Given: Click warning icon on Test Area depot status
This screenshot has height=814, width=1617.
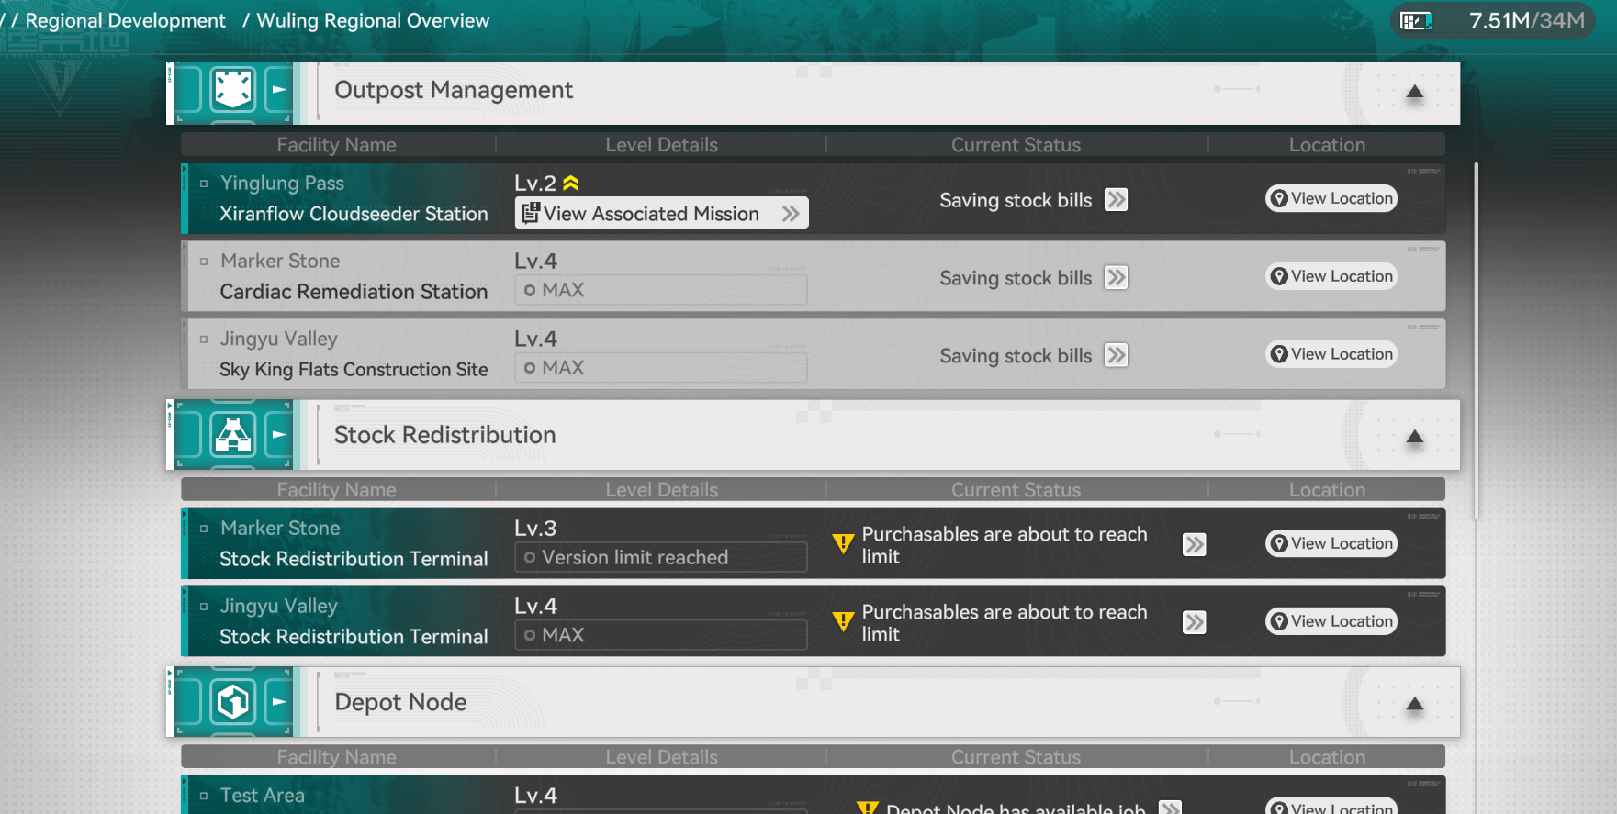Looking at the screenshot, I should pos(868,808).
